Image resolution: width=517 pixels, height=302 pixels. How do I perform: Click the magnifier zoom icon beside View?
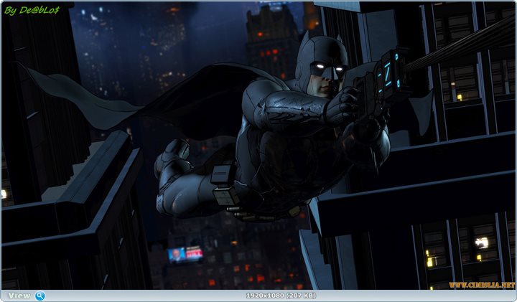[39, 296]
